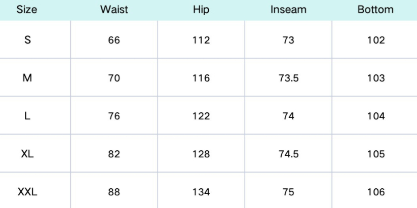417x208 pixels.
Task: Select the S size row label
Action: (27, 40)
